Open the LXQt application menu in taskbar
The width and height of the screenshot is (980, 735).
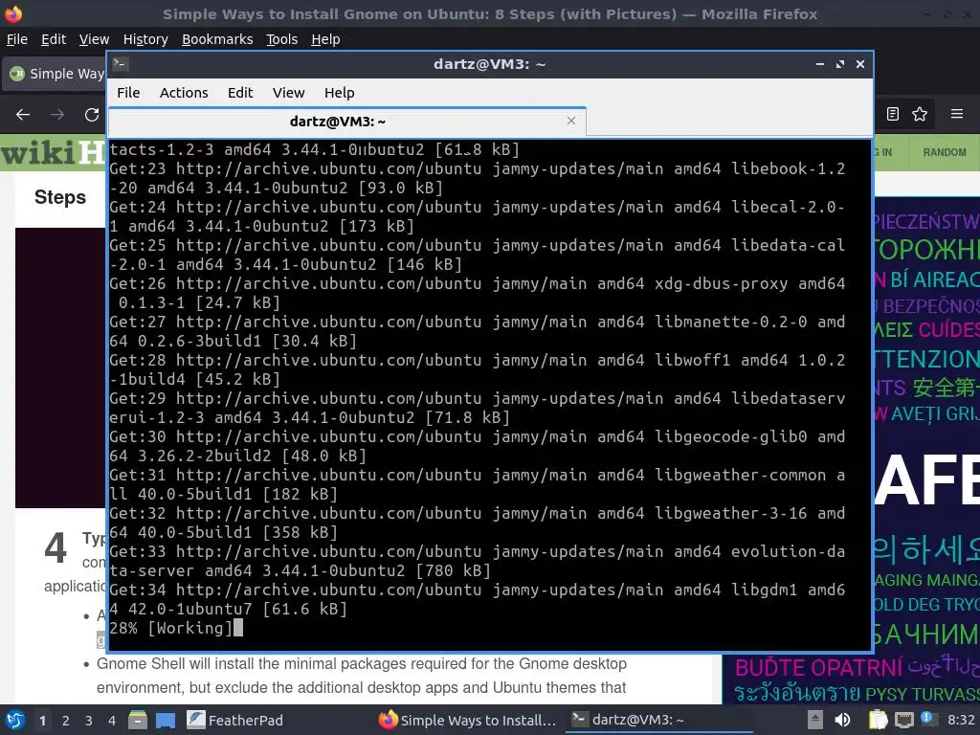pyautogui.click(x=15, y=720)
